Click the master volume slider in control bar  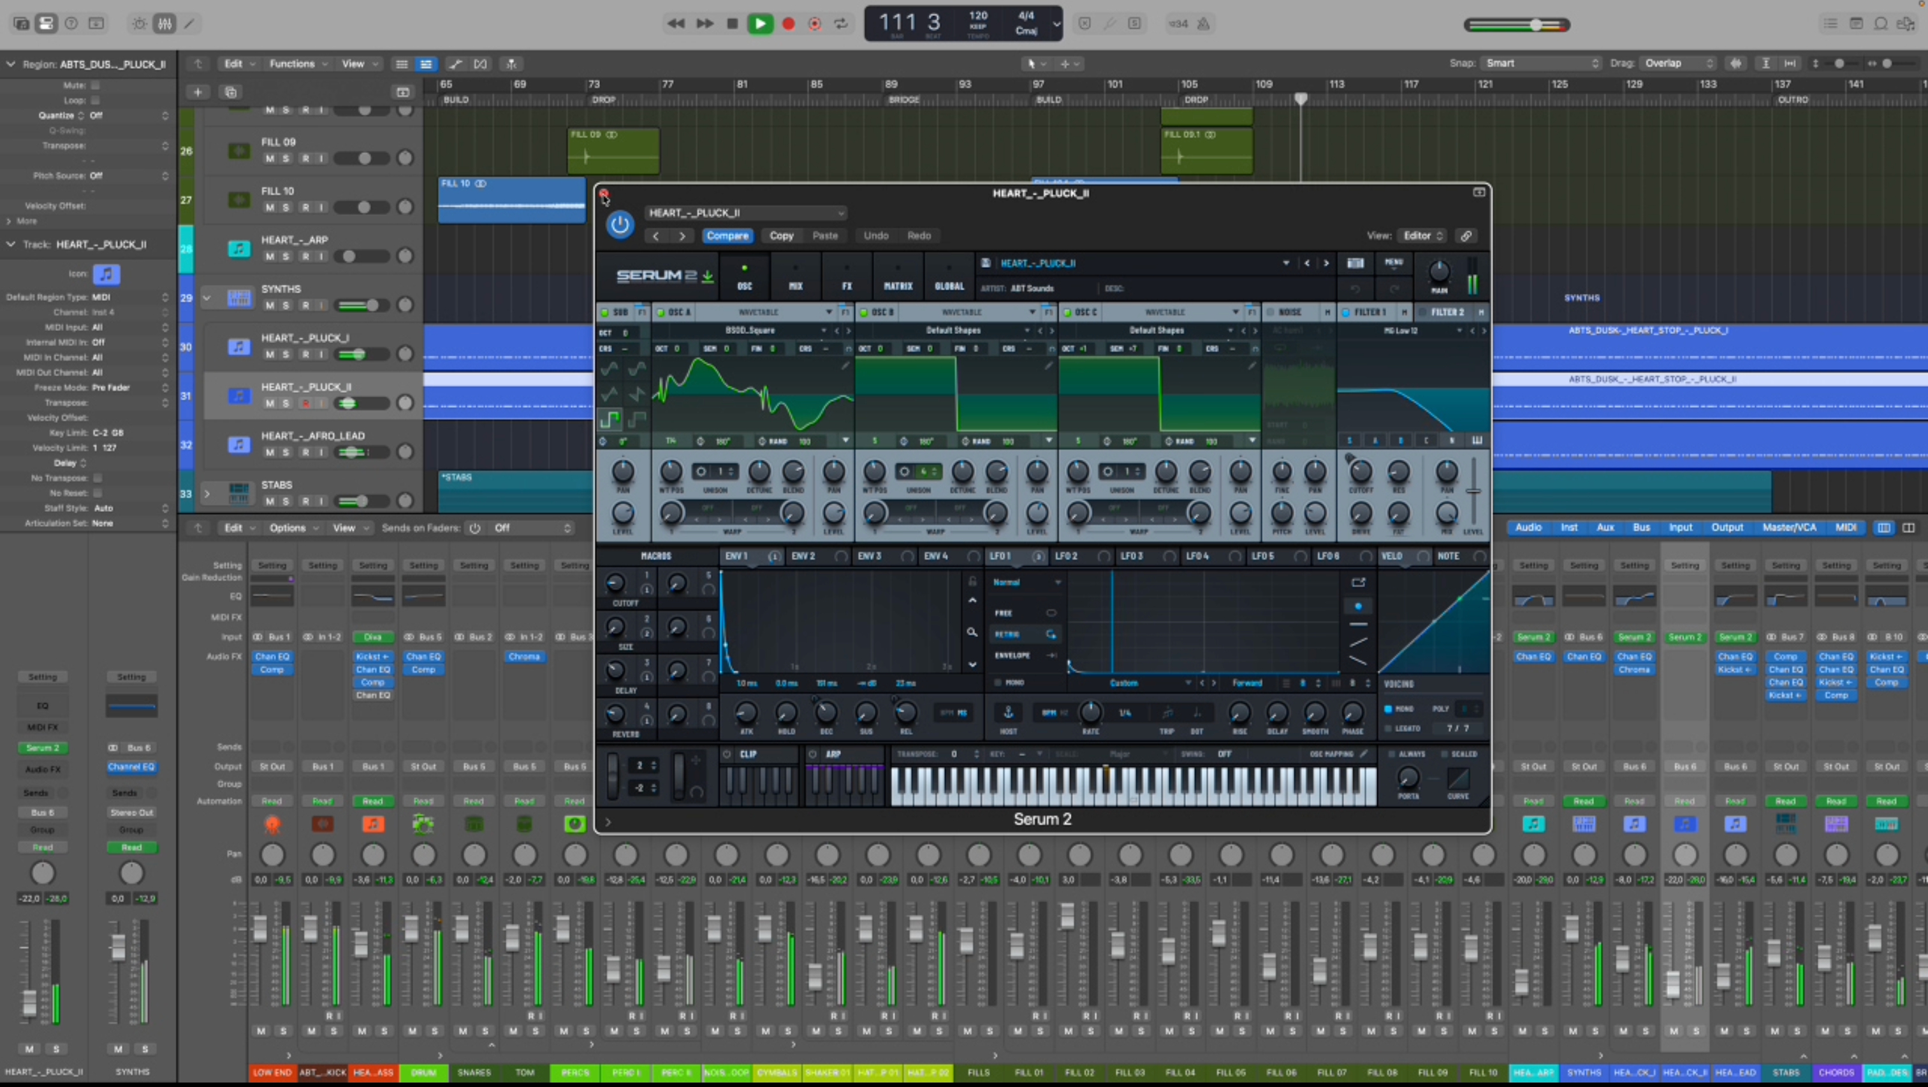point(1517,25)
